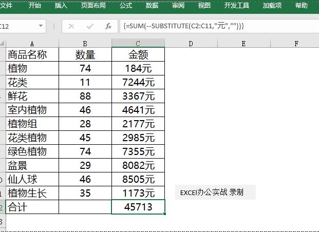319x232 pixels.
Task: Switch to the 插入 ribbon tab
Action: (x=61, y=6)
